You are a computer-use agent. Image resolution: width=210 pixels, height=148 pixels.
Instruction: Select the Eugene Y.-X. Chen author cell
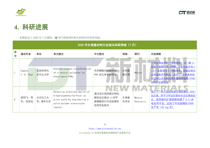tap(27, 73)
